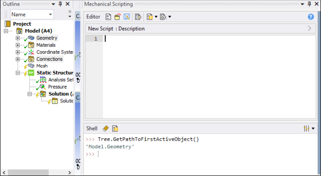This screenshot has width=321, height=176.
Task: Select Pressure in the outline tree
Action: (57, 87)
